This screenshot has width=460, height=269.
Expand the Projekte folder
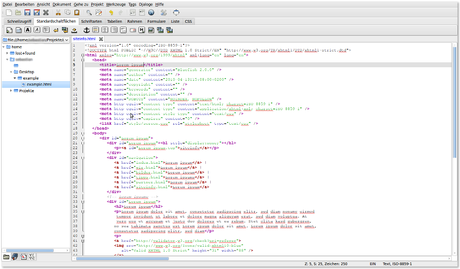pyautogui.click(x=11, y=91)
